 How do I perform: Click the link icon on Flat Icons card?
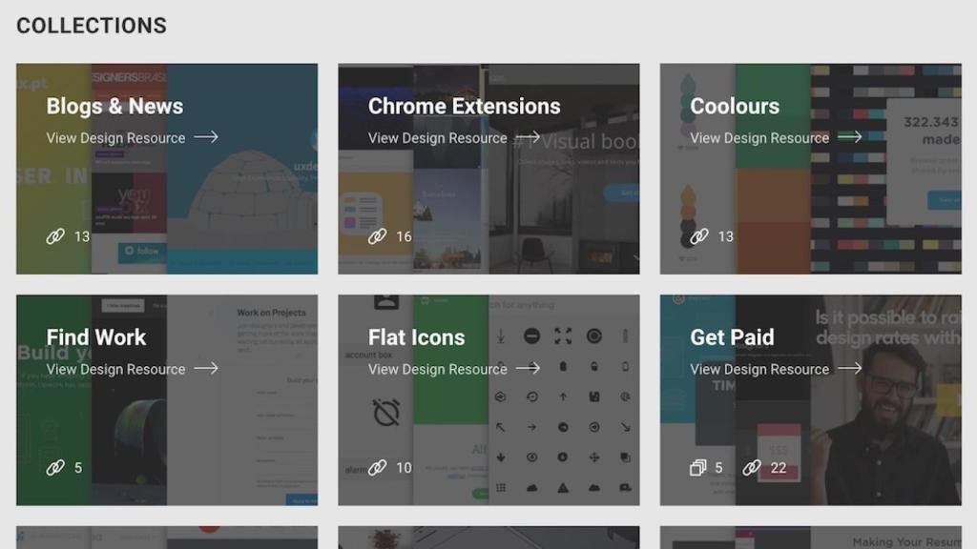[378, 468]
